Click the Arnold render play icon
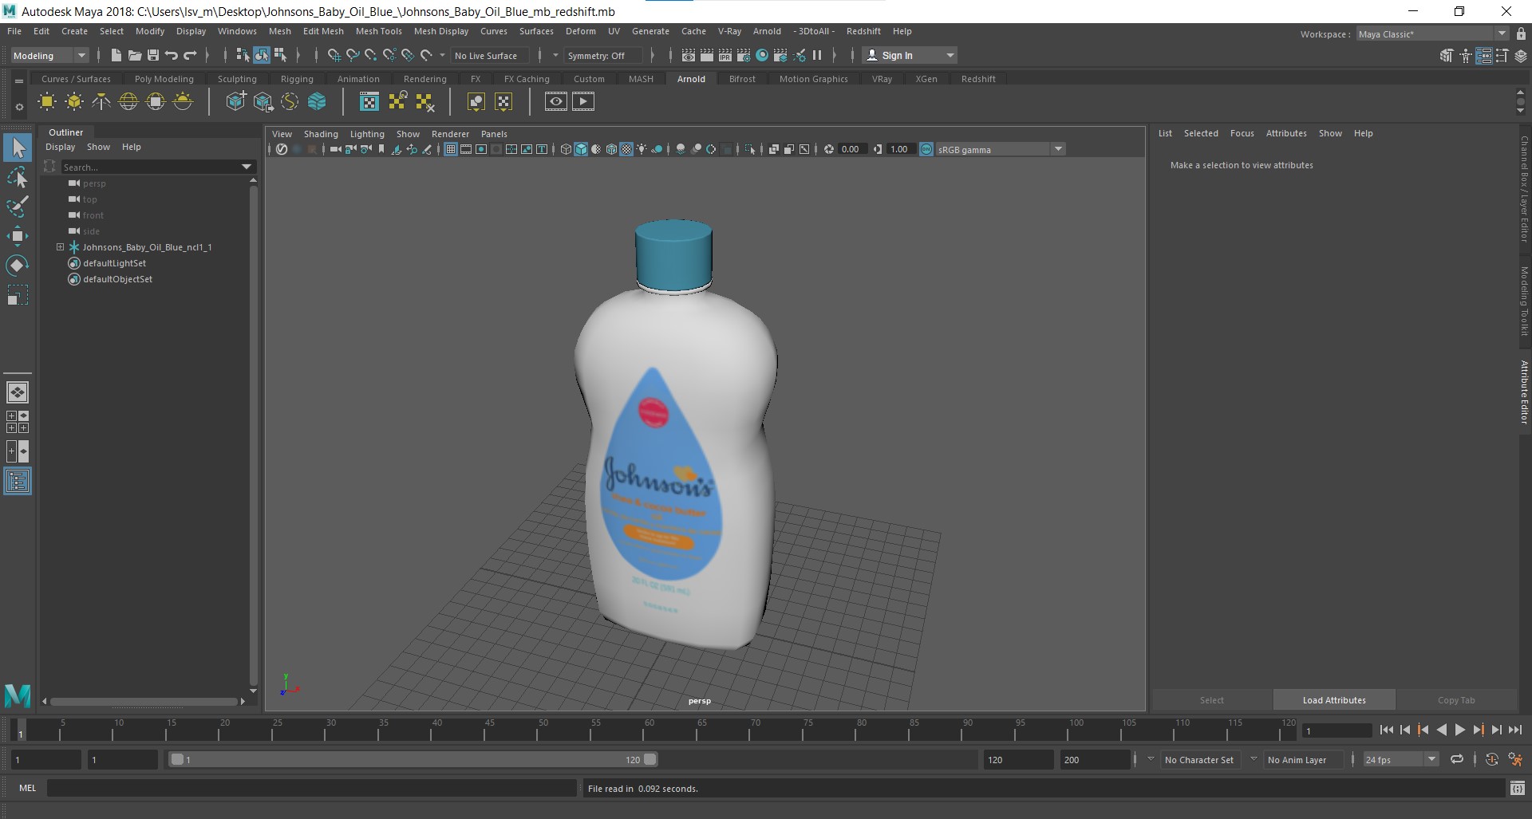 583,101
